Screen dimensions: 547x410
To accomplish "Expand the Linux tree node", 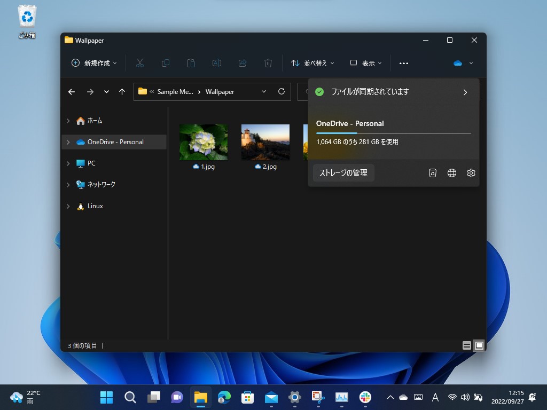I will tap(68, 206).
